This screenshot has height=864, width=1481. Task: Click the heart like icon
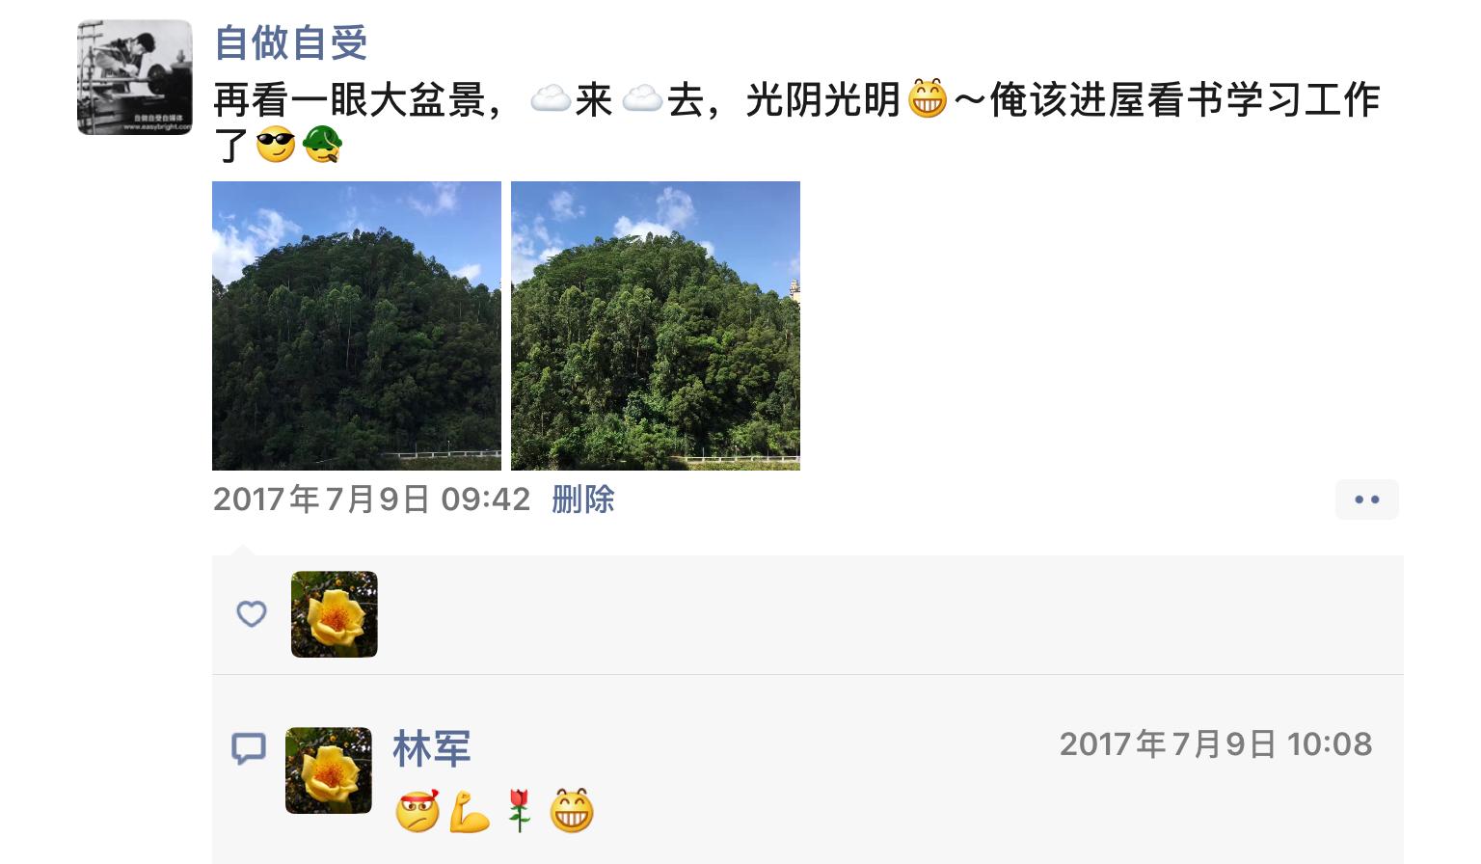(252, 614)
